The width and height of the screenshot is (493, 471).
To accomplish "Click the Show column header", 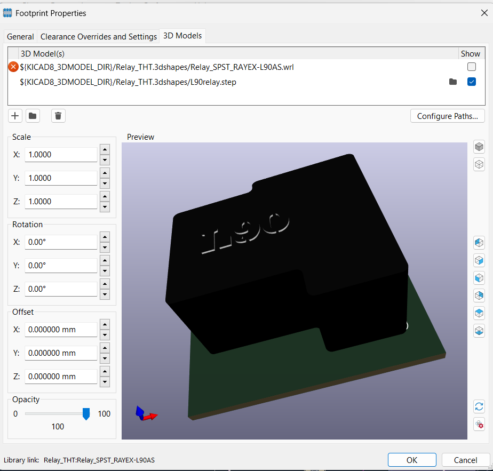I will (x=471, y=54).
